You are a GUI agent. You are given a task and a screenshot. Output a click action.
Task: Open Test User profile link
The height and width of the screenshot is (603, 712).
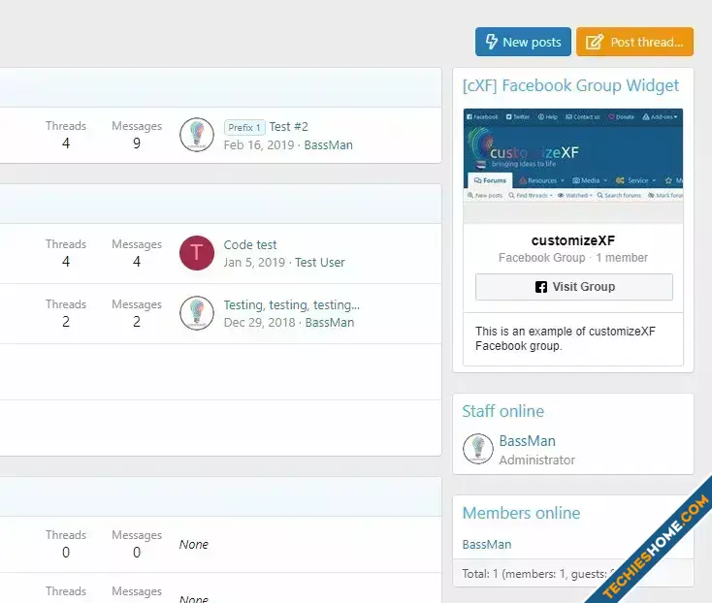coord(320,263)
